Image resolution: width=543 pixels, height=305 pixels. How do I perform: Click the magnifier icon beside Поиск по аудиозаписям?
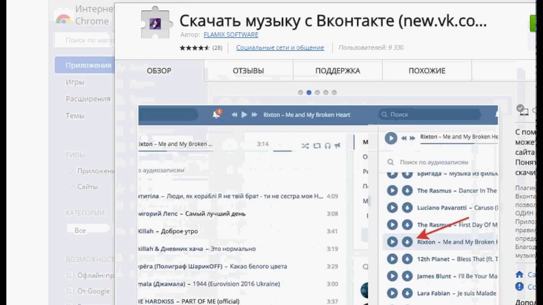click(x=391, y=162)
